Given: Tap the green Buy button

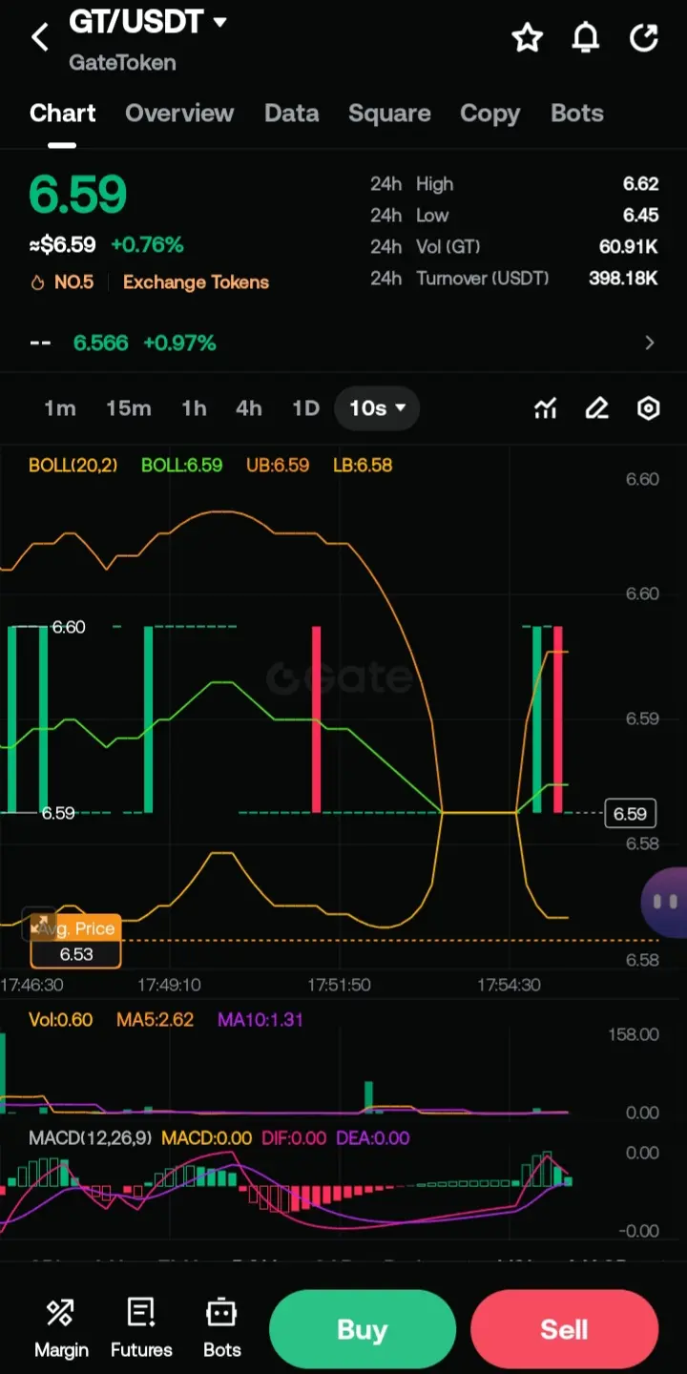Looking at the screenshot, I should [362, 1329].
